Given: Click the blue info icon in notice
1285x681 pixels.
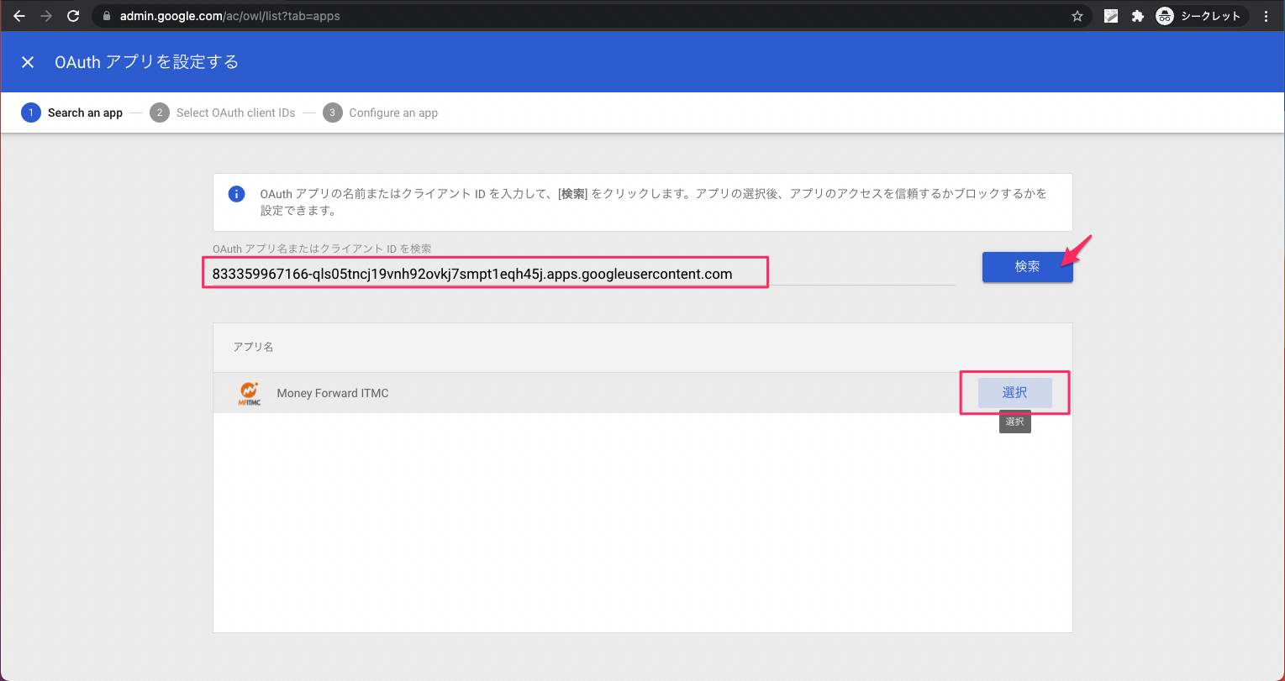Looking at the screenshot, I should point(237,194).
